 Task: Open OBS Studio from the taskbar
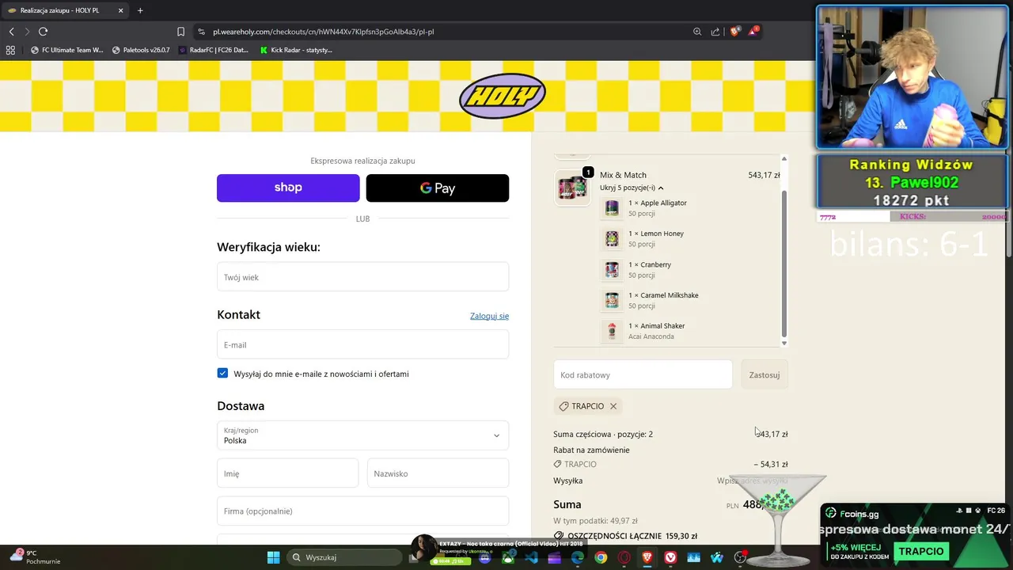coord(740,557)
